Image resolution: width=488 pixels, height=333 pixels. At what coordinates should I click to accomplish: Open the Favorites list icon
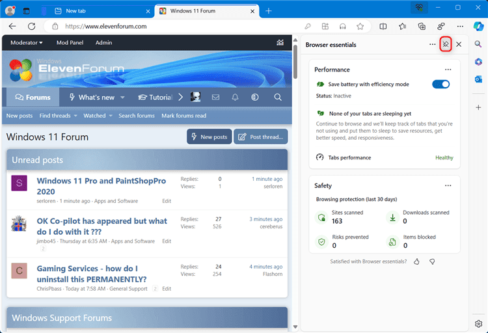point(402,27)
